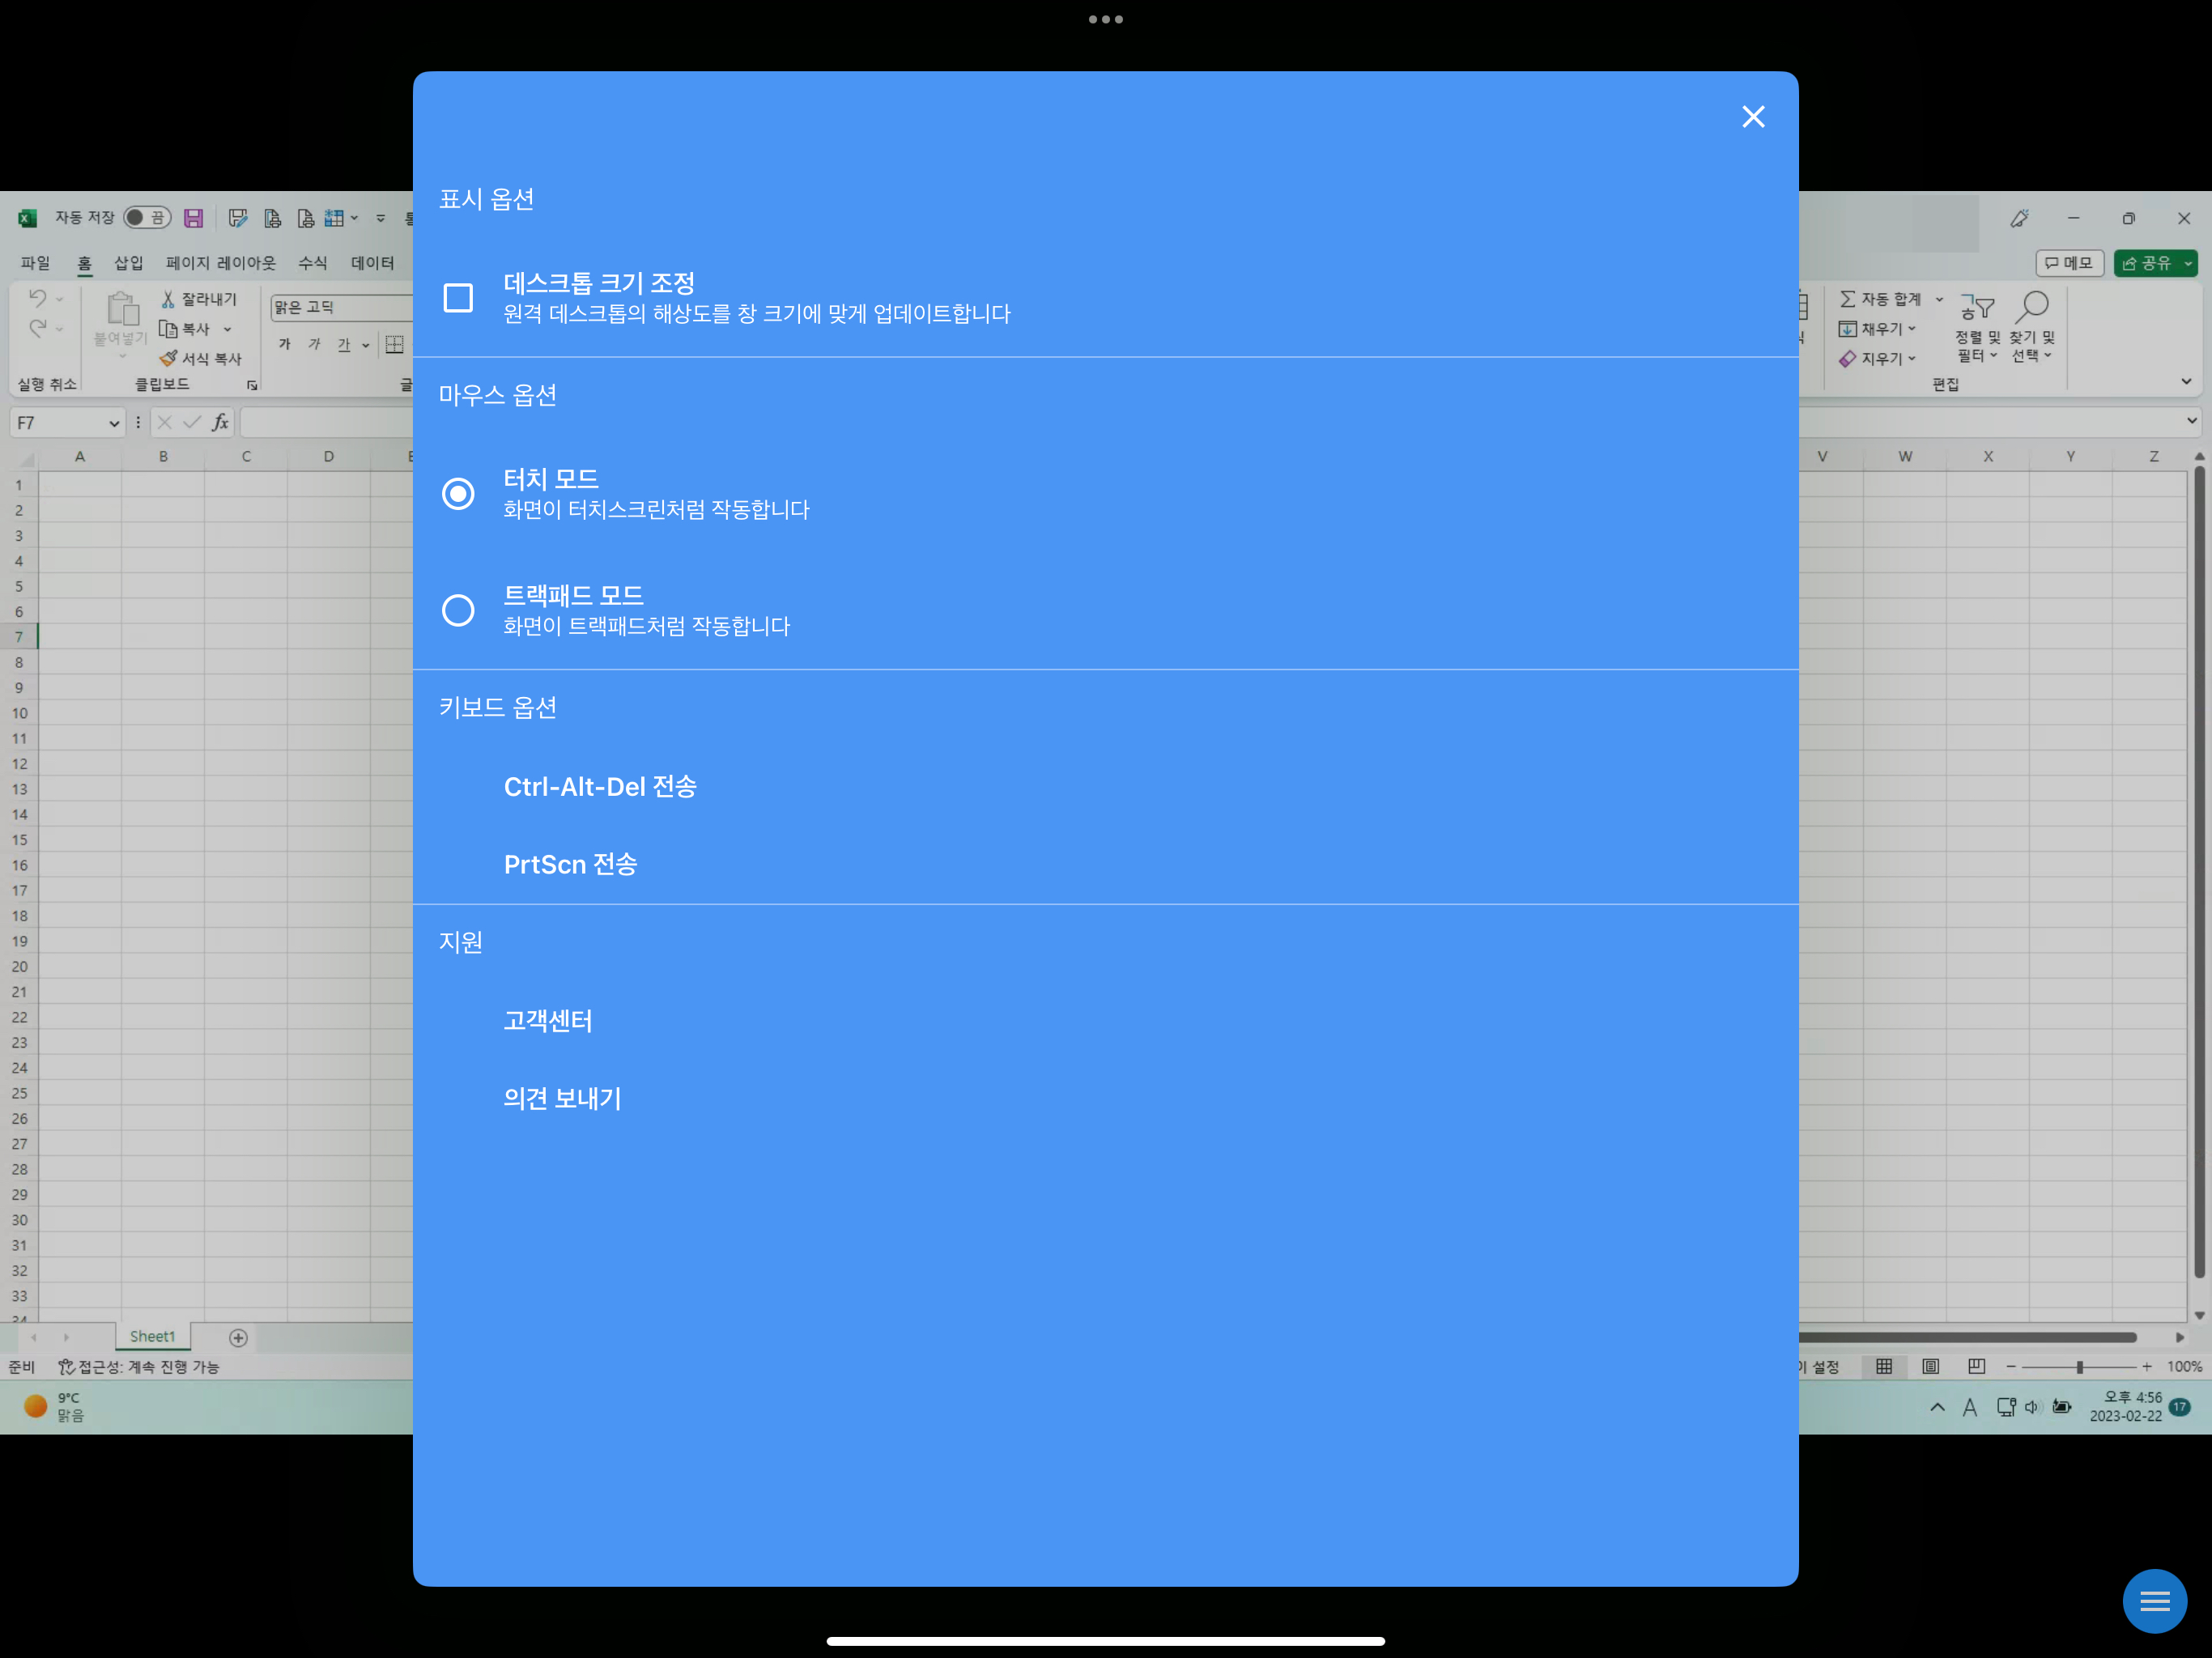Click the 찾기 및 선택 magnifier icon

(x=2032, y=307)
